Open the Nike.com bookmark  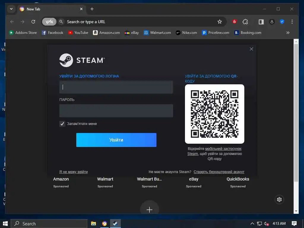click(186, 33)
